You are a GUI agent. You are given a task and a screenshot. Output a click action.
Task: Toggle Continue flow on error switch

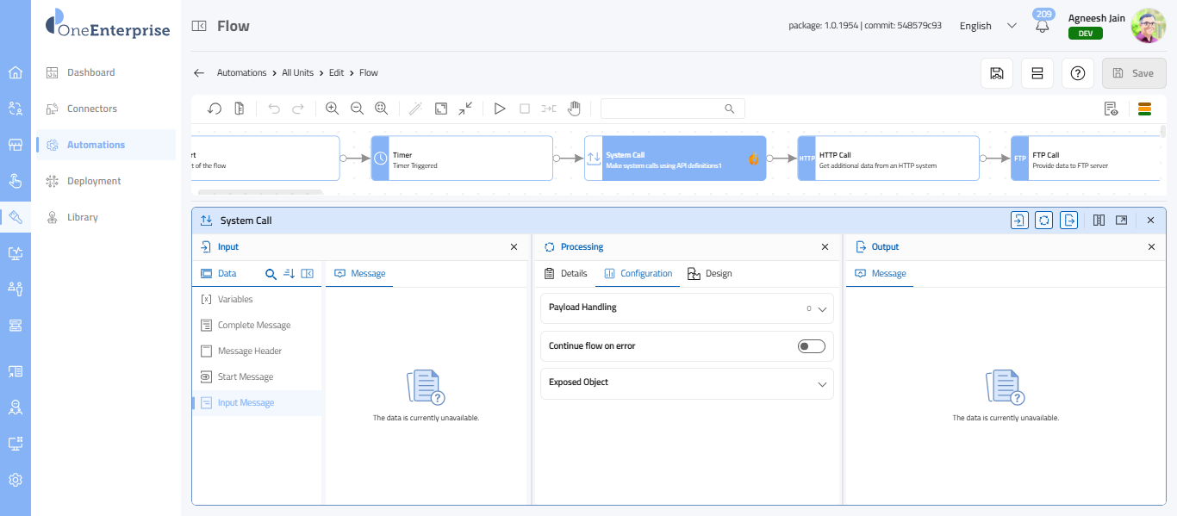click(811, 346)
